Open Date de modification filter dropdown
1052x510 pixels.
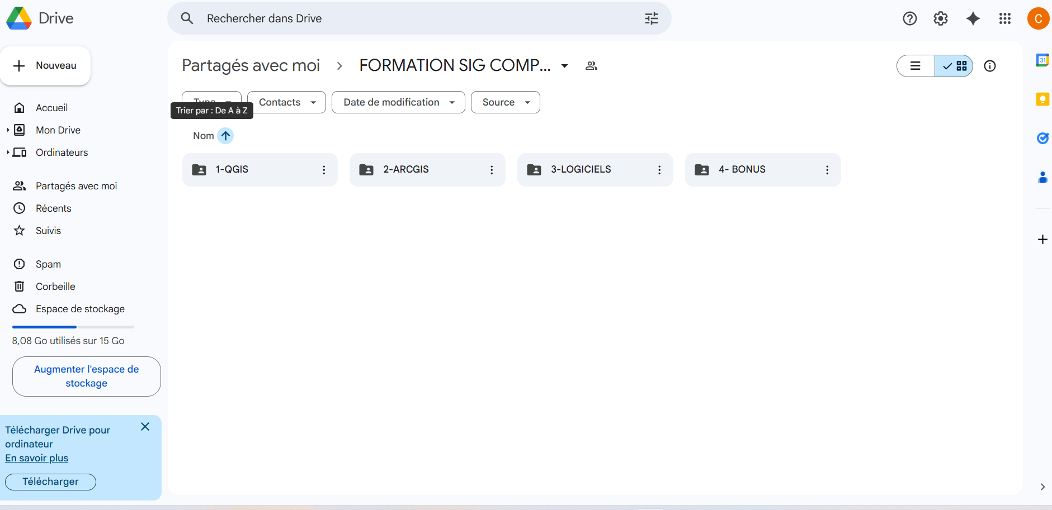point(398,102)
